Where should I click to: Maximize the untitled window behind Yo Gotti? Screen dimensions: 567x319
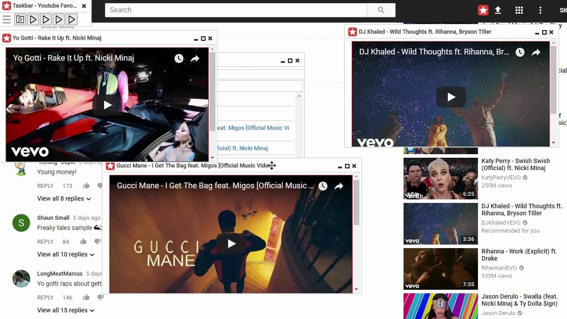pyautogui.click(x=290, y=61)
